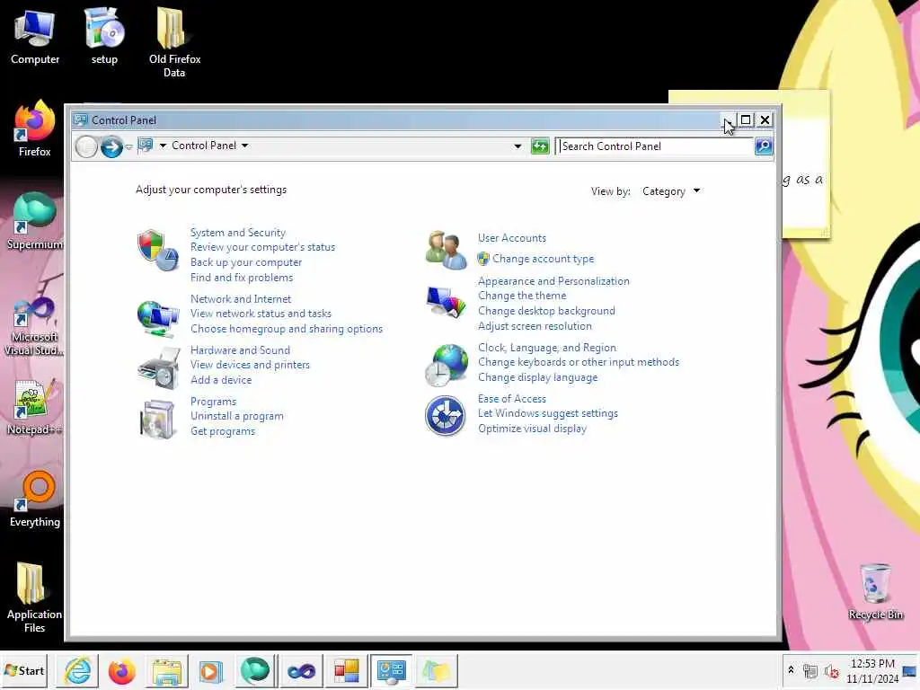The height and width of the screenshot is (690, 920).
Task: Click Change account type link
Action: (x=543, y=259)
